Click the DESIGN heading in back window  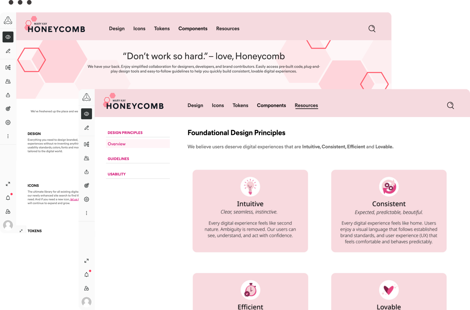pos(34,134)
